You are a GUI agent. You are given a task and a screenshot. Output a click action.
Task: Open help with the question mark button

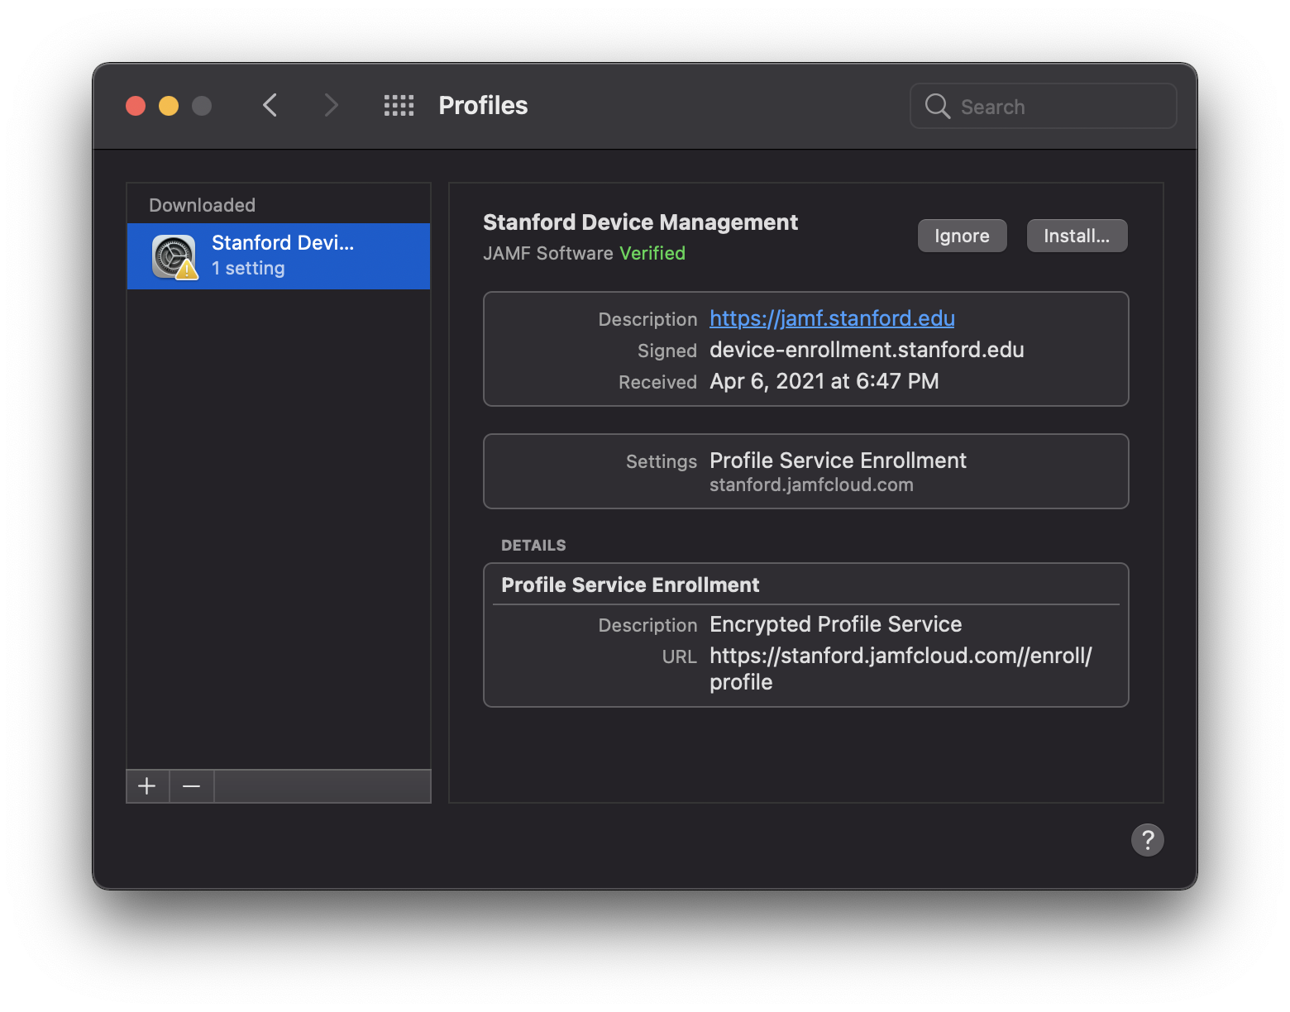point(1147,840)
